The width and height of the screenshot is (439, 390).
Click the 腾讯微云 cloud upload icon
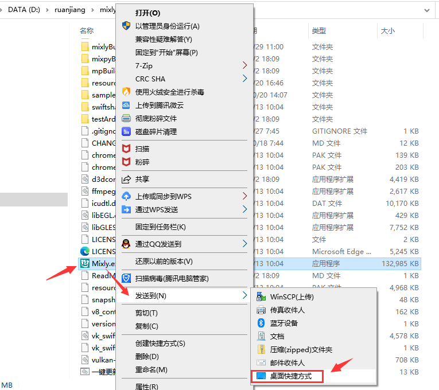pos(126,105)
